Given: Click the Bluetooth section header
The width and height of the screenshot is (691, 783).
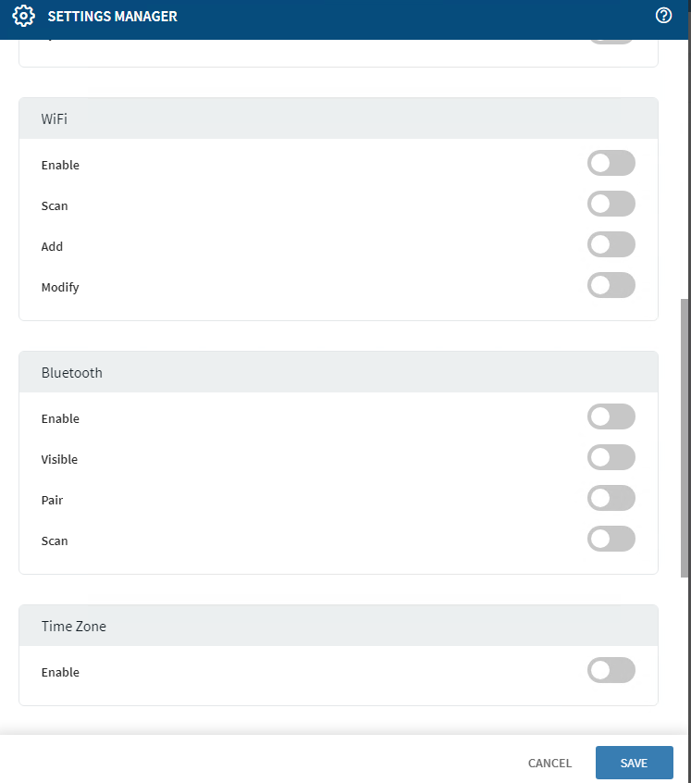Looking at the screenshot, I should coord(338,373).
